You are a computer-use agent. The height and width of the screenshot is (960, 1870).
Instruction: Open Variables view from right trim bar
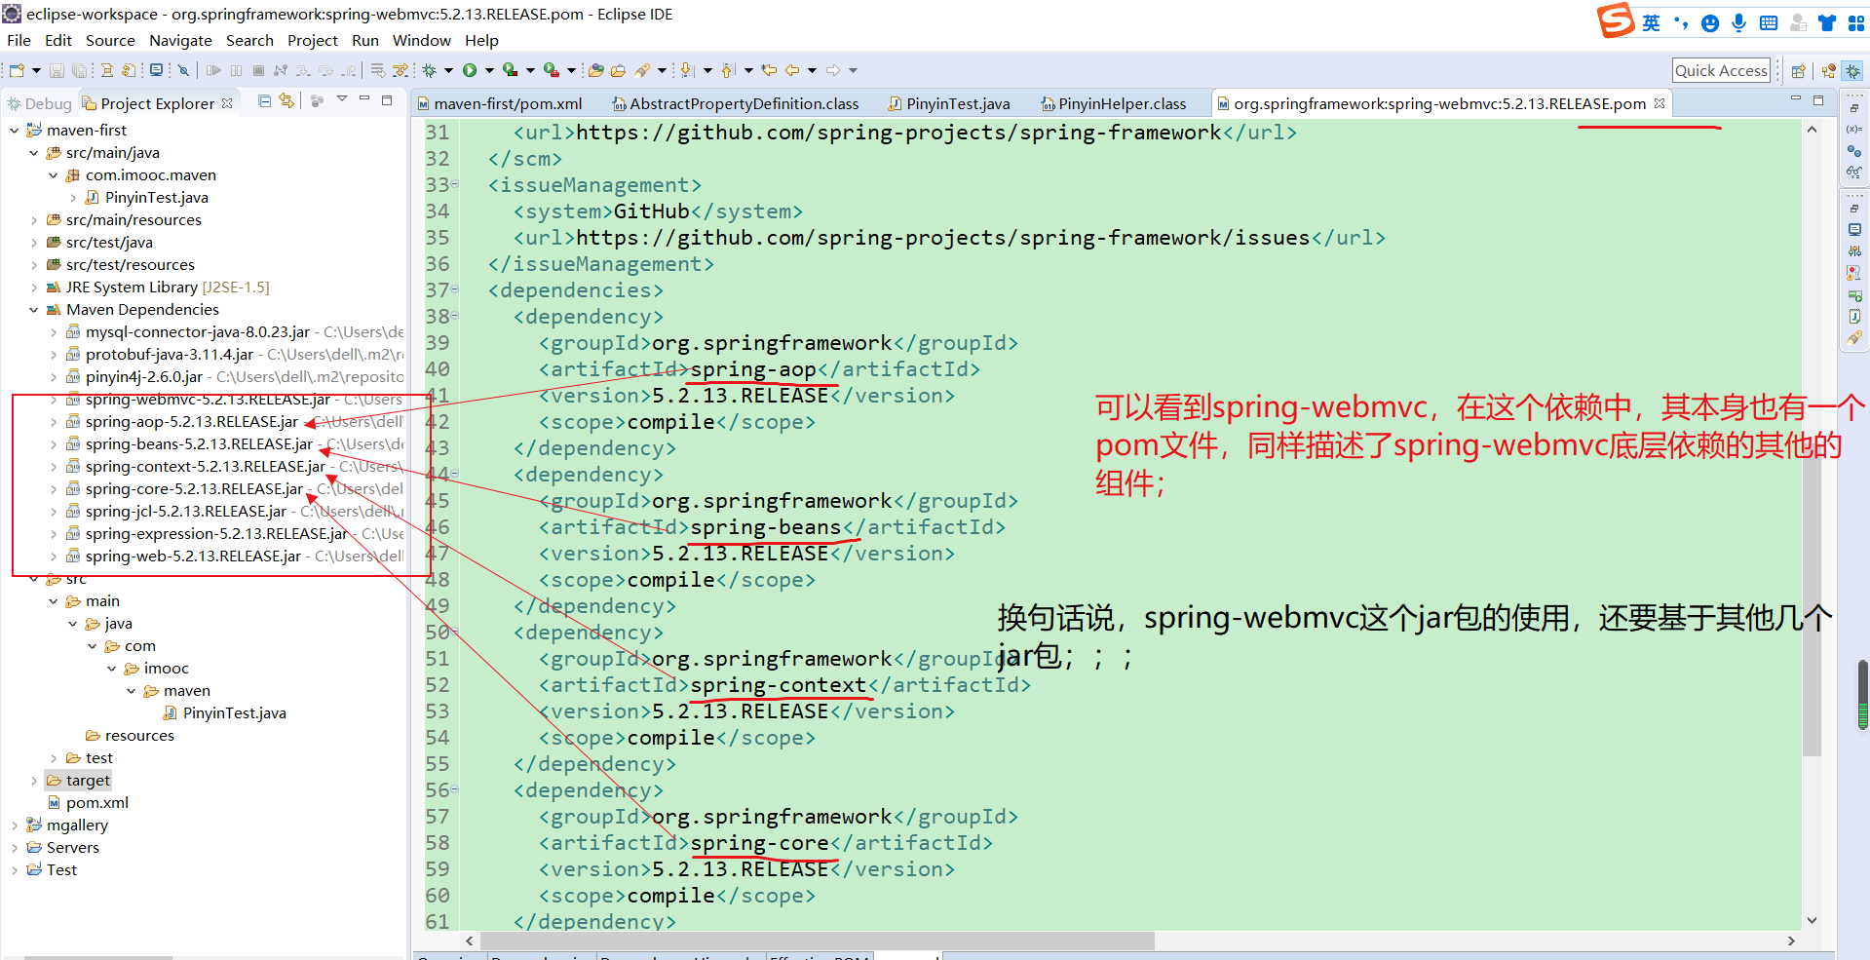pyautogui.click(x=1853, y=130)
